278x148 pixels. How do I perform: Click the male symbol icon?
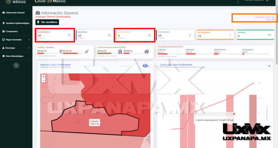click(86, 51)
